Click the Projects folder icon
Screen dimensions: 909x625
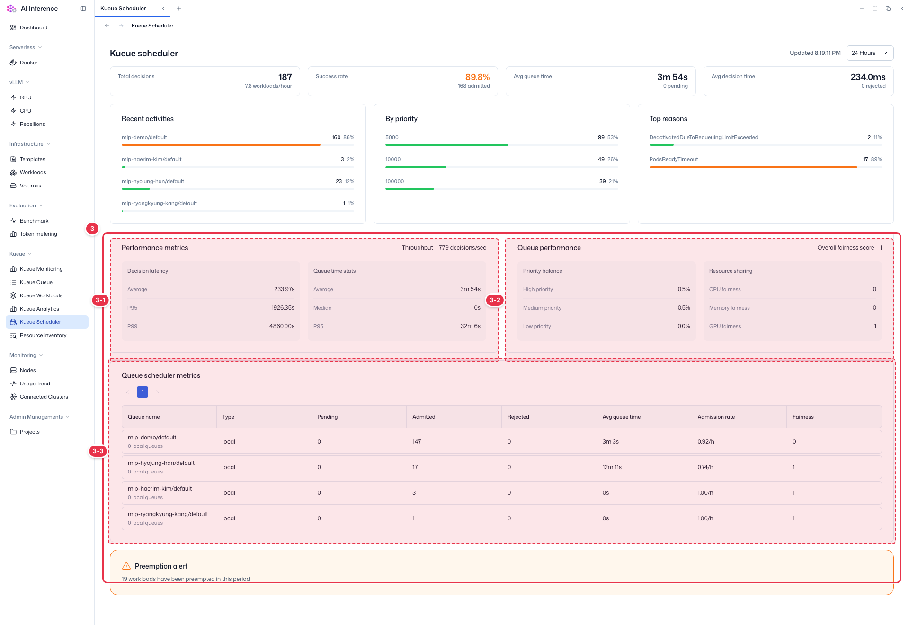(13, 432)
